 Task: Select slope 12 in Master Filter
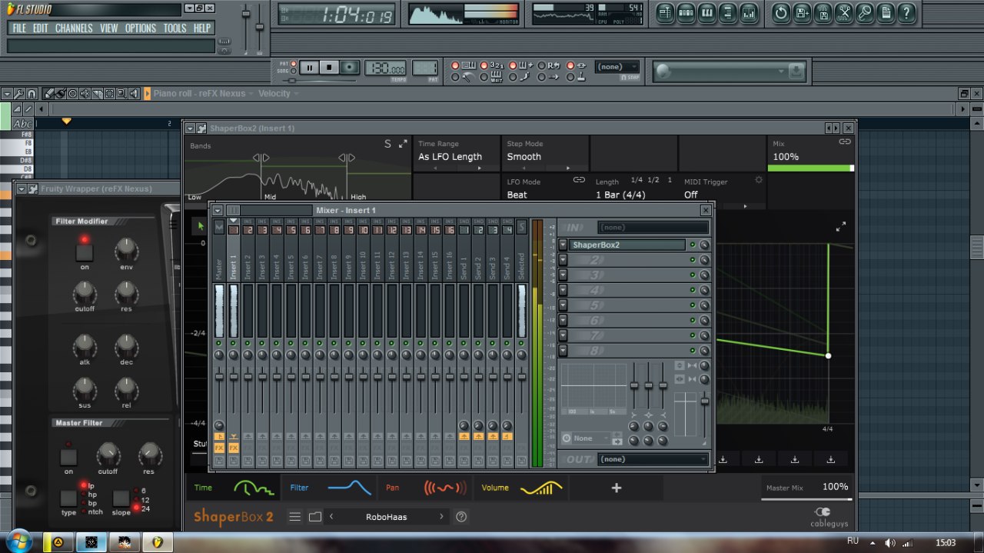coord(137,499)
